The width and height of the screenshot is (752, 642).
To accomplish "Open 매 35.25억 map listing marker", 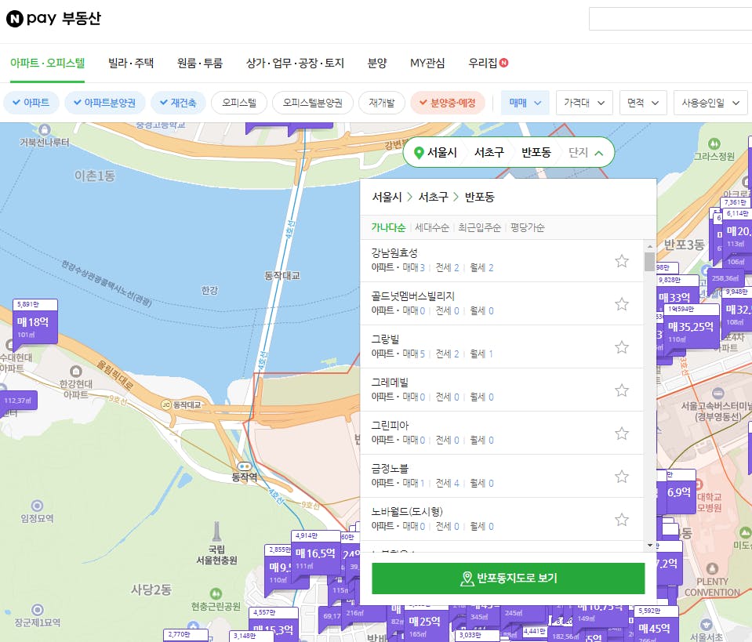I will pyautogui.click(x=691, y=327).
